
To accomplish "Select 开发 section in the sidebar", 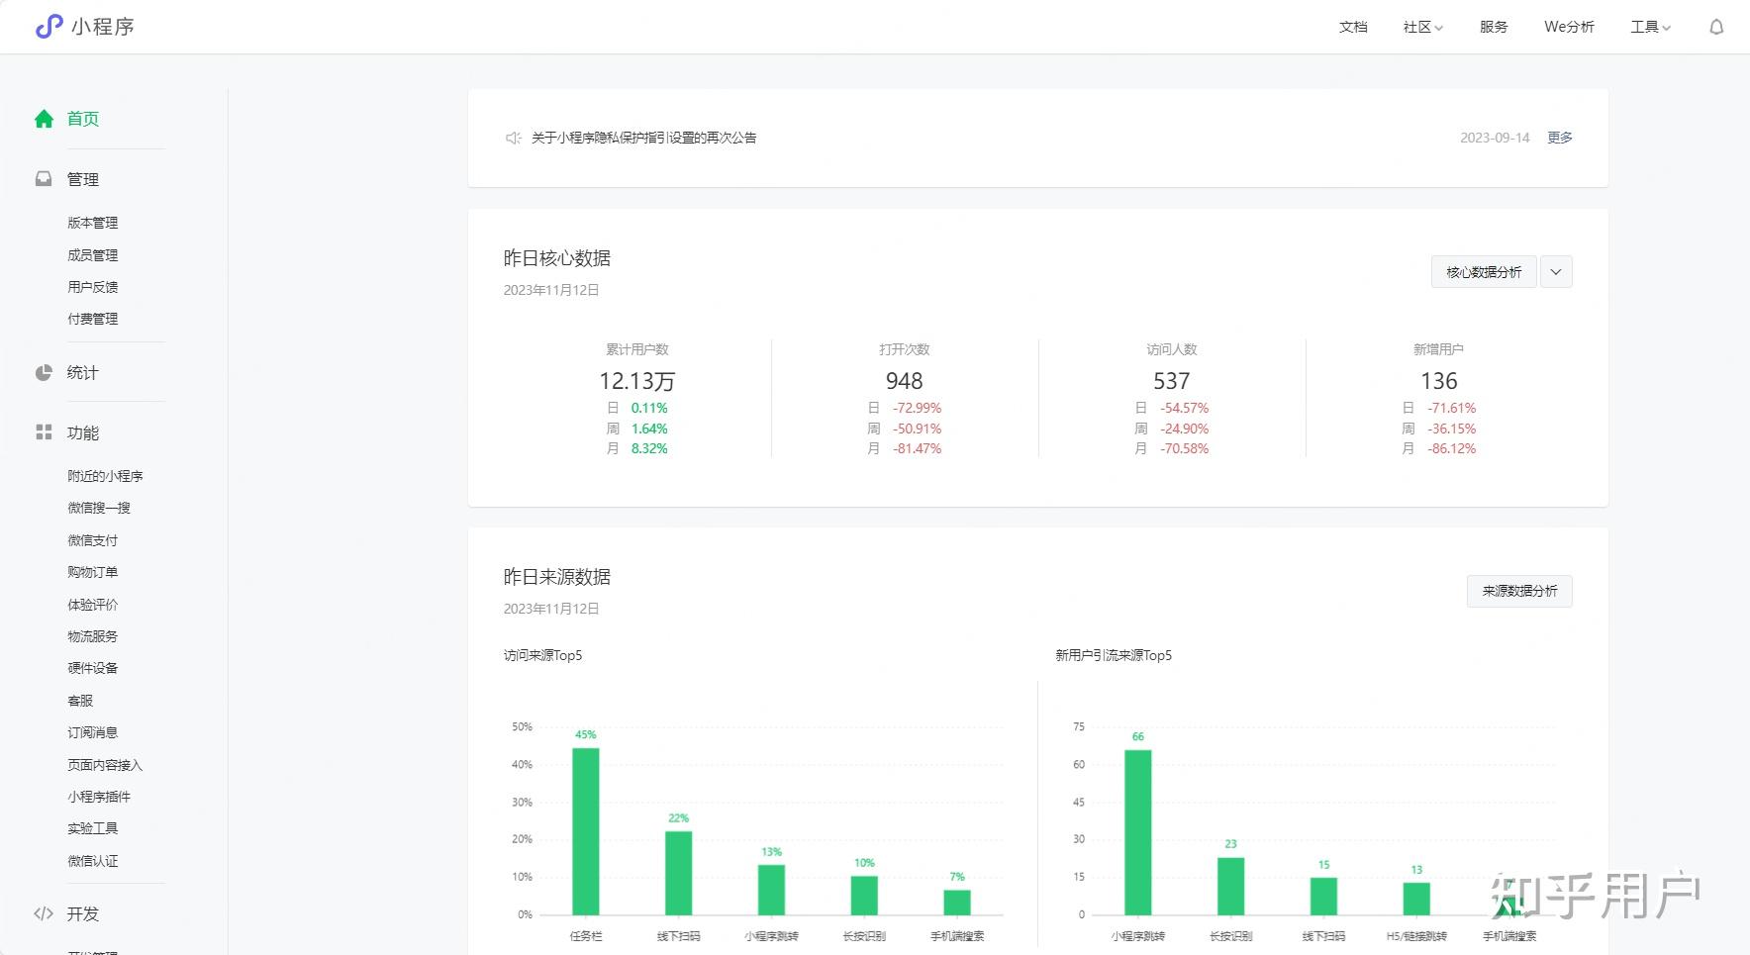I will point(83,913).
